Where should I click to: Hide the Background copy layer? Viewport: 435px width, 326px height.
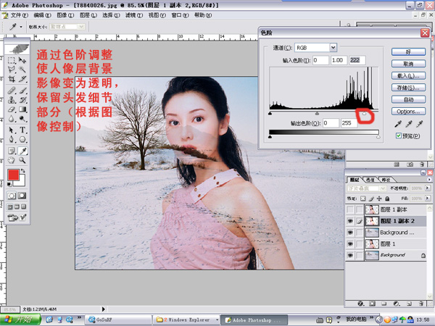(x=350, y=233)
